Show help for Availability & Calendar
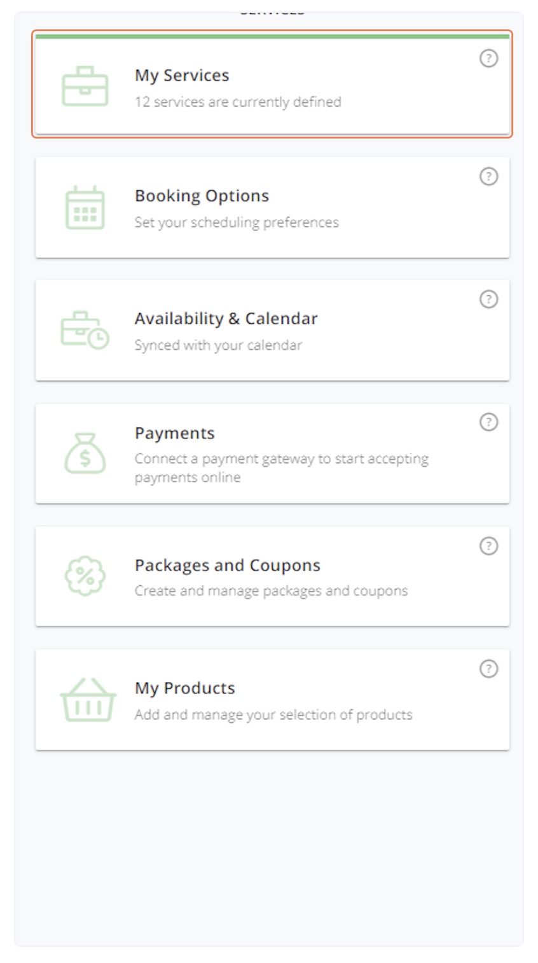This screenshot has height=963, width=538. click(488, 299)
